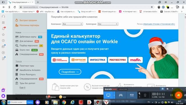Viewport: 186px width, 105px height.
Task: Click the Магазин item in bottom bar
Action: click(x=51, y=97)
